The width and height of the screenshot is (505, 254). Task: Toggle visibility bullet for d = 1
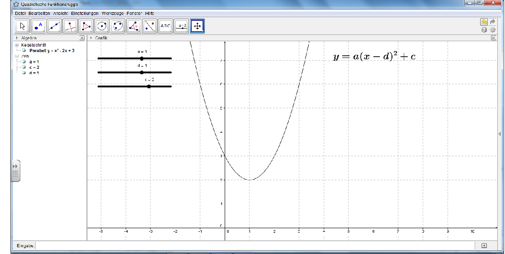tap(24, 72)
